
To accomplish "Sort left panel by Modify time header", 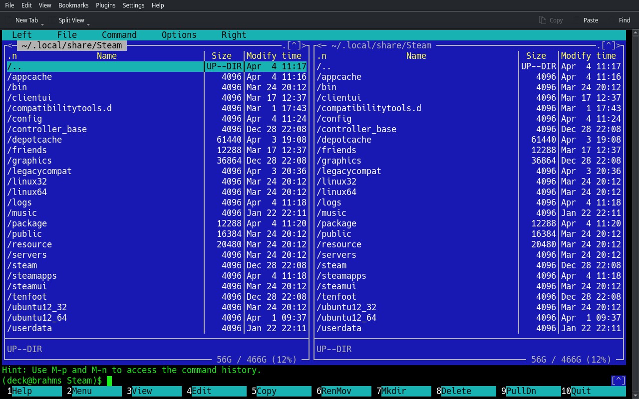I will pyautogui.click(x=274, y=56).
